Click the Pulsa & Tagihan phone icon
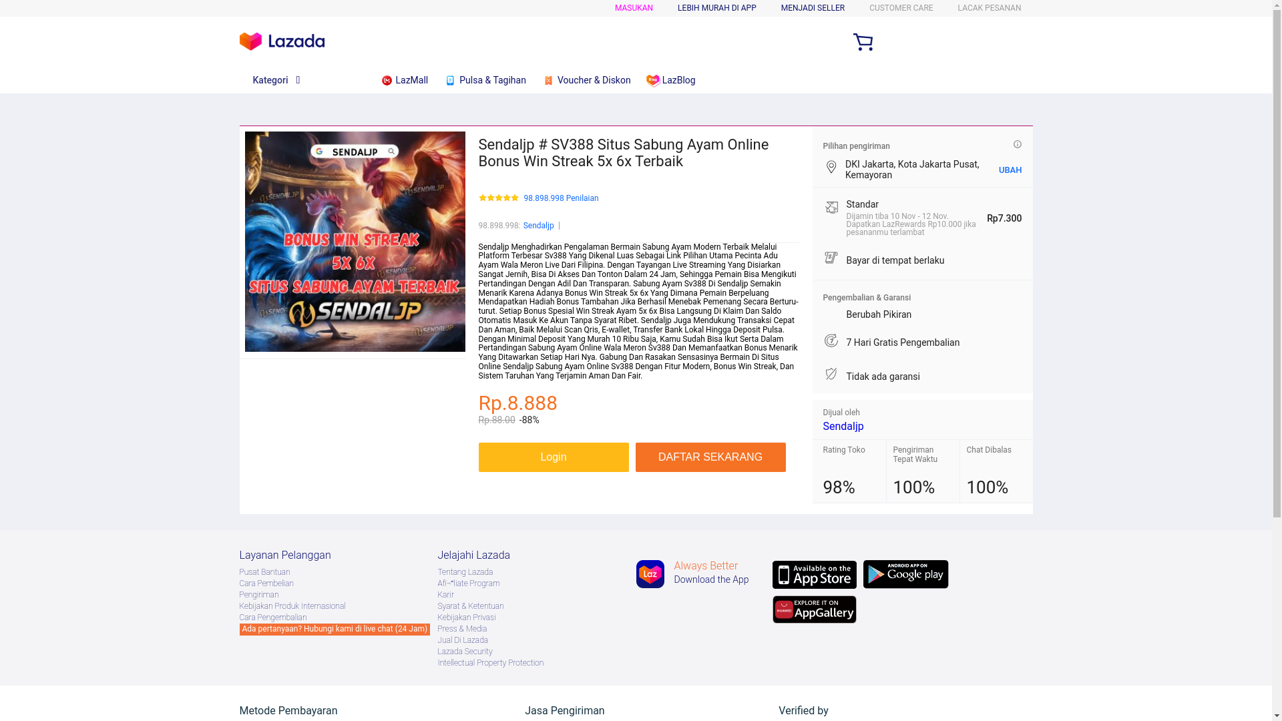 (450, 81)
